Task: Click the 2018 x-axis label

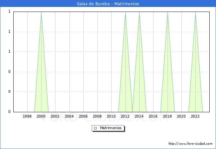Action: click(x=167, y=116)
